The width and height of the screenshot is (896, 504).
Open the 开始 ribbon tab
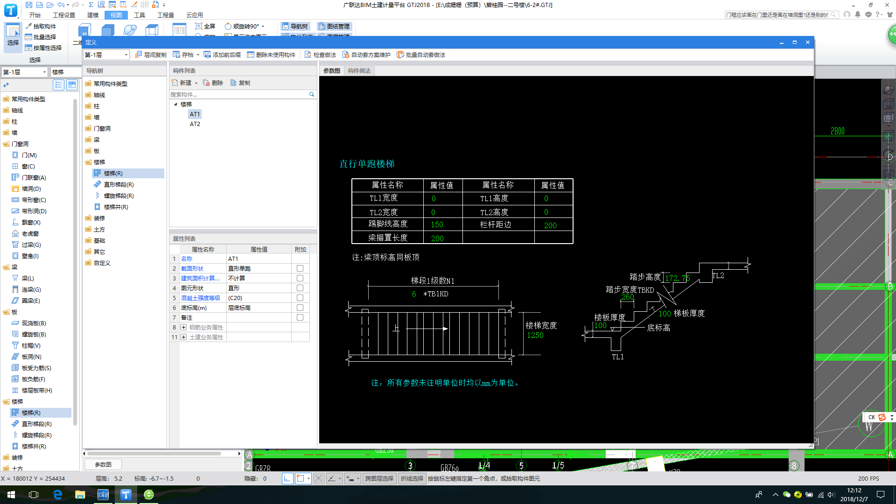tap(35, 15)
